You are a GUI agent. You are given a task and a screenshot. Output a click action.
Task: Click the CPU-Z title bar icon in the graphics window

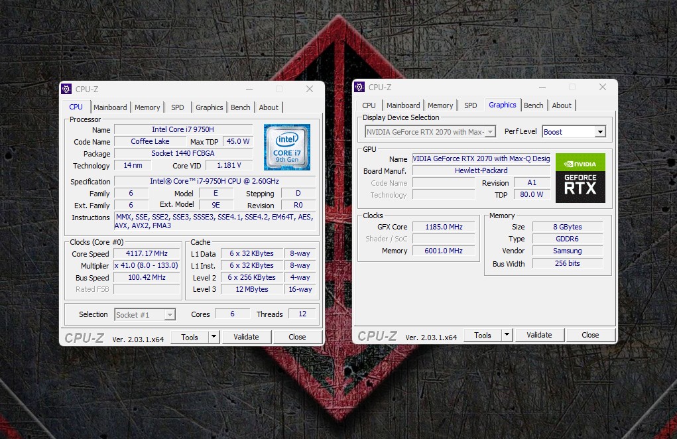tap(359, 87)
